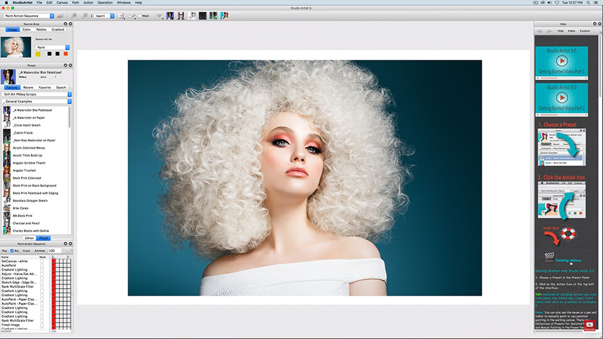The height and width of the screenshot is (339, 603).
Task: Mute the Sketch Edge step
Action: (x=42, y=282)
